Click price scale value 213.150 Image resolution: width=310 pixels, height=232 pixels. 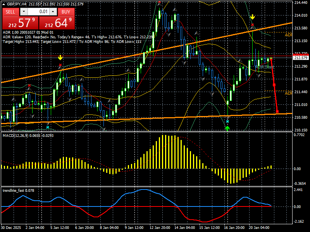tap(301, 41)
